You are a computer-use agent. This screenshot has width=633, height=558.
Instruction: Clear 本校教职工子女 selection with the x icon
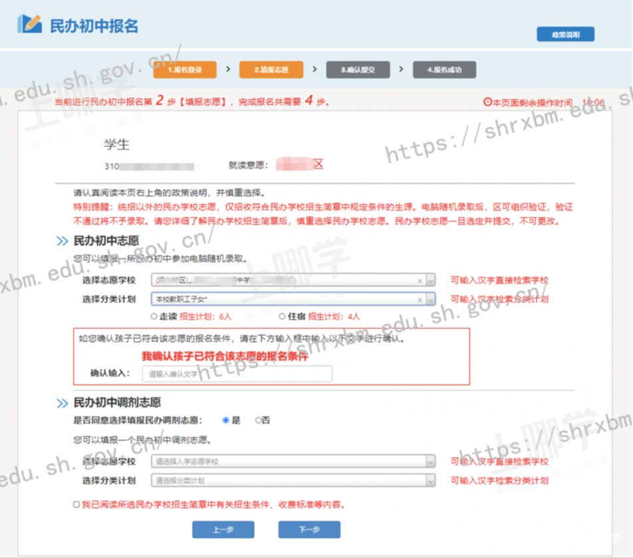[x=420, y=300]
